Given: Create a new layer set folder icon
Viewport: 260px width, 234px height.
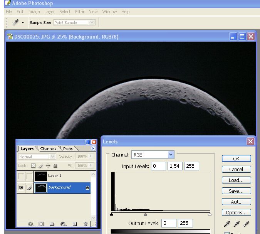Looking at the screenshot, I should point(52,224).
